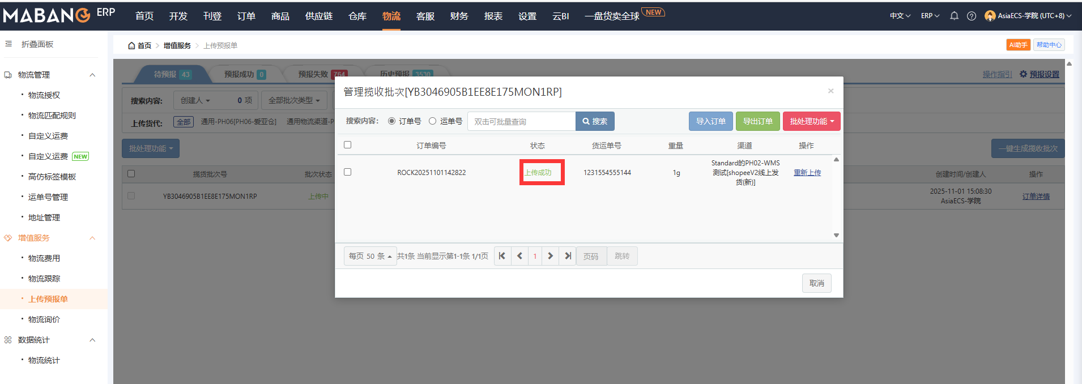Go to first page in pagination
This screenshot has height=384, width=1082.
tap(502, 256)
